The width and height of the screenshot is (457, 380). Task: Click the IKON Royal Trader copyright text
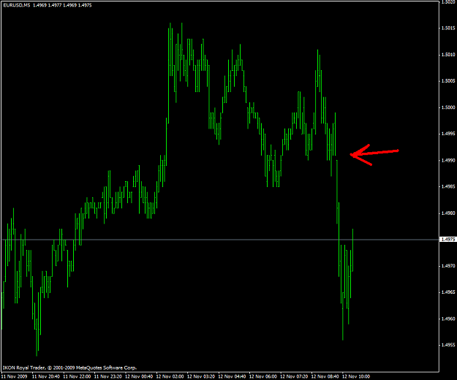click(69, 368)
